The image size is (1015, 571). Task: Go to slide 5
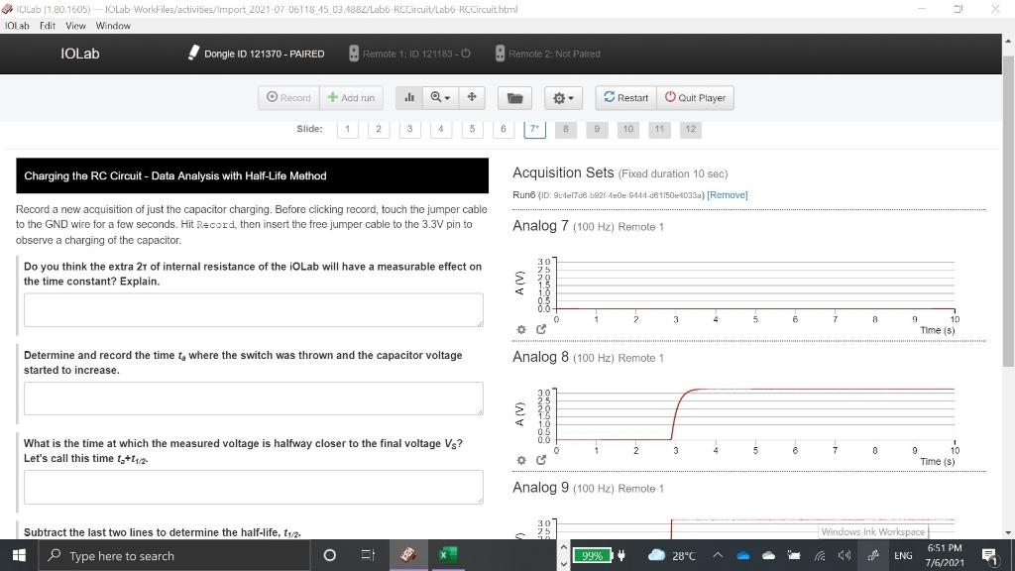[472, 128]
